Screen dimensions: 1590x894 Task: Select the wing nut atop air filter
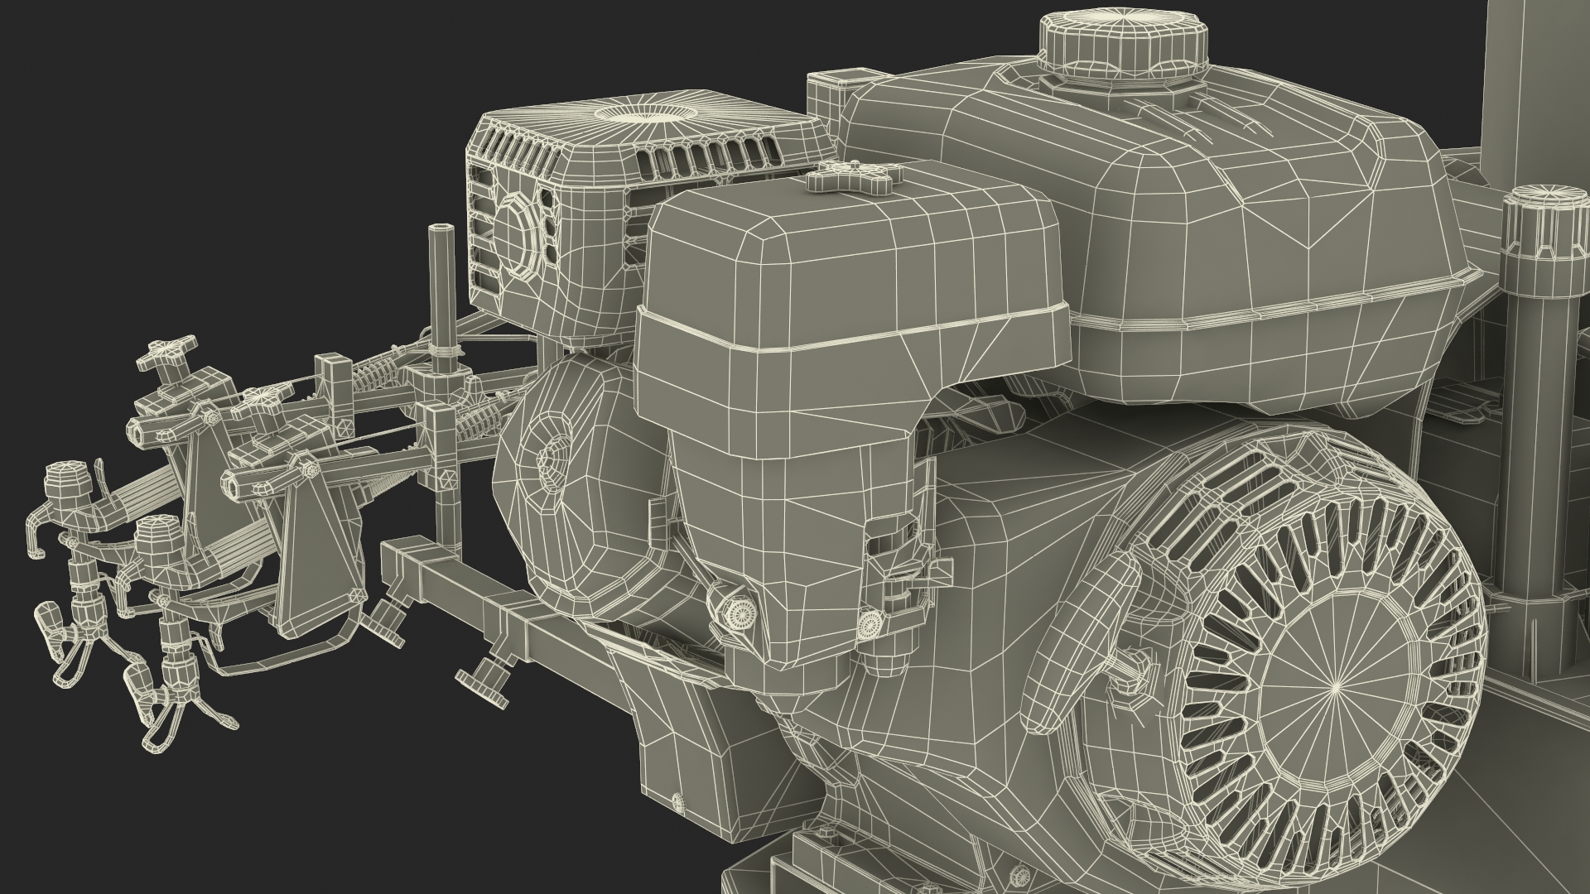853,176
